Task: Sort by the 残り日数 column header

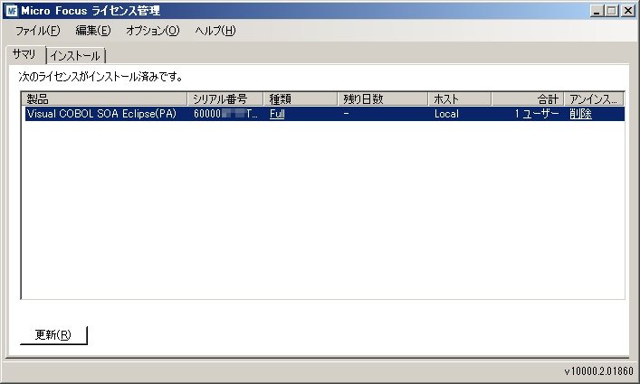Action: coord(383,98)
